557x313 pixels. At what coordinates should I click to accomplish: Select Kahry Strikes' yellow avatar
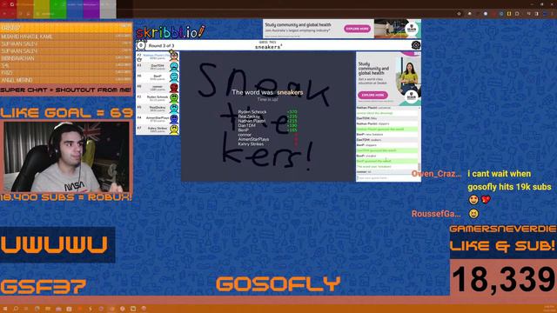click(174, 130)
